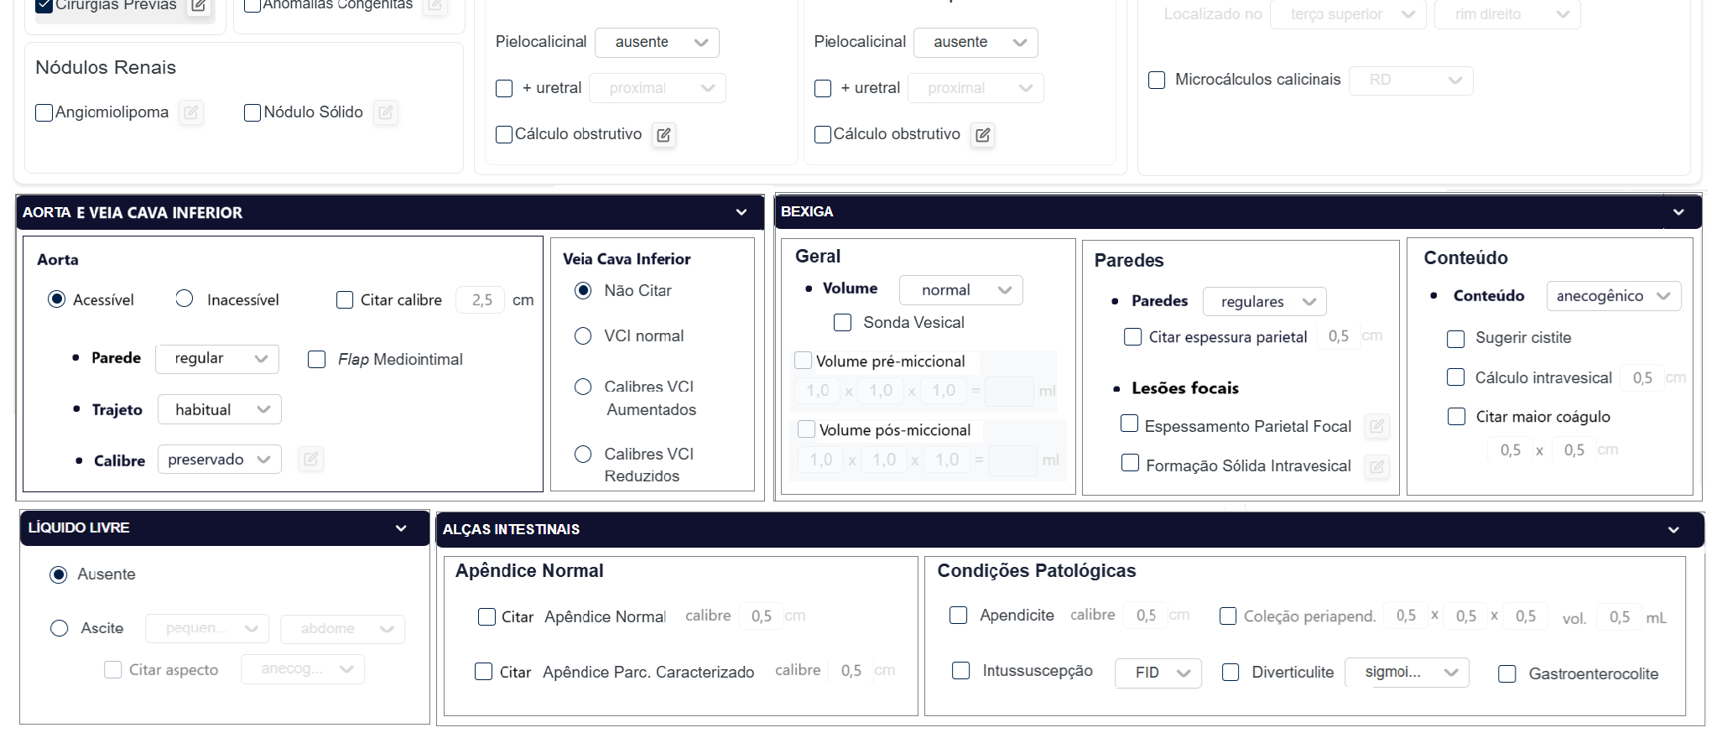This screenshot has height=738, width=1722.
Task: Open edit icon for left Cálculo obstrutivo
Action: point(663,135)
